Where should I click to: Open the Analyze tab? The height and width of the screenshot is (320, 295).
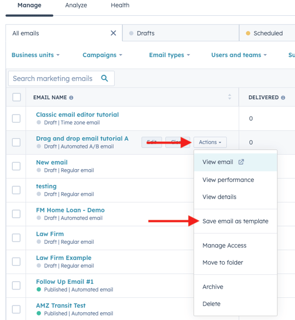76,5
